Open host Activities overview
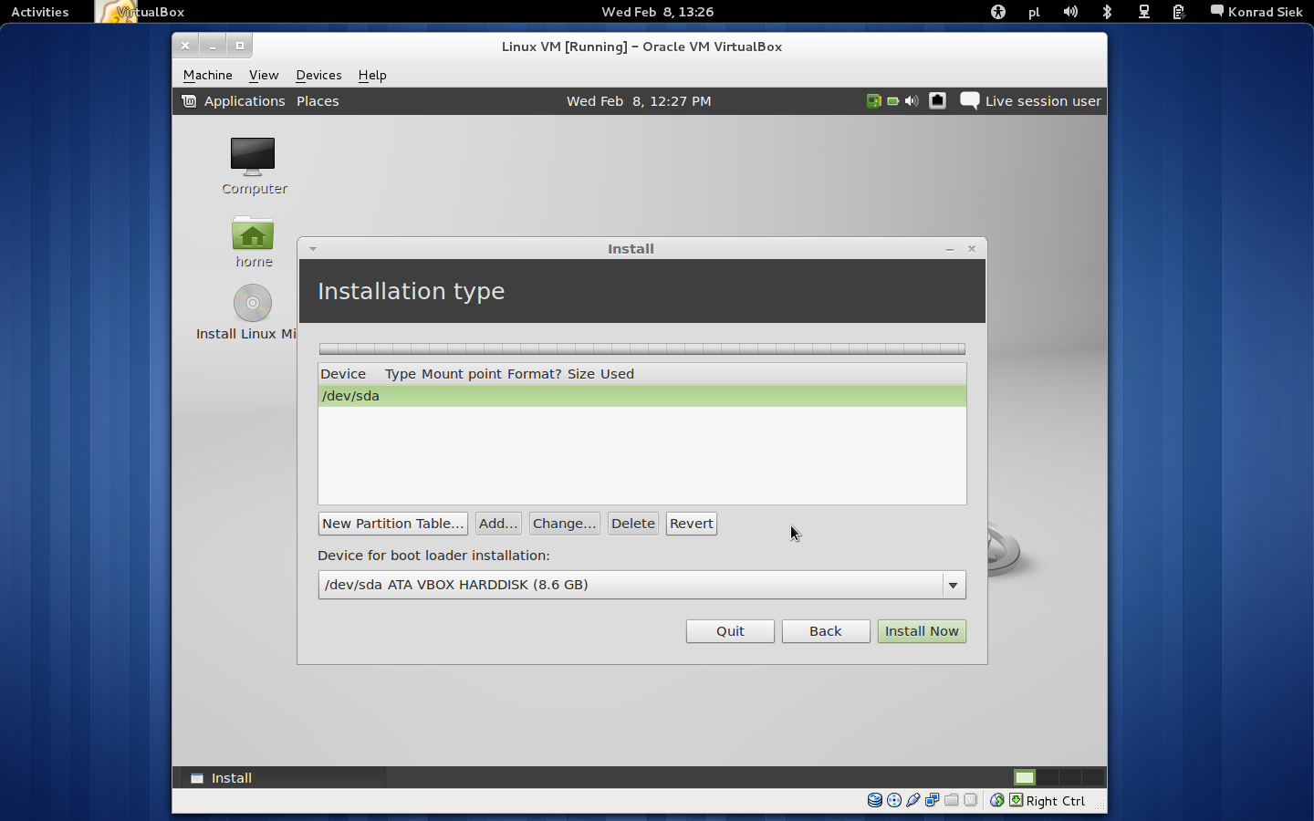 click(x=40, y=12)
